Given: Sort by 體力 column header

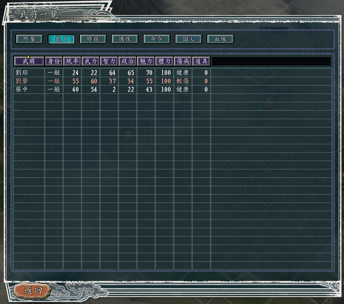Looking at the screenshot, I should click(x=164, y=61).
